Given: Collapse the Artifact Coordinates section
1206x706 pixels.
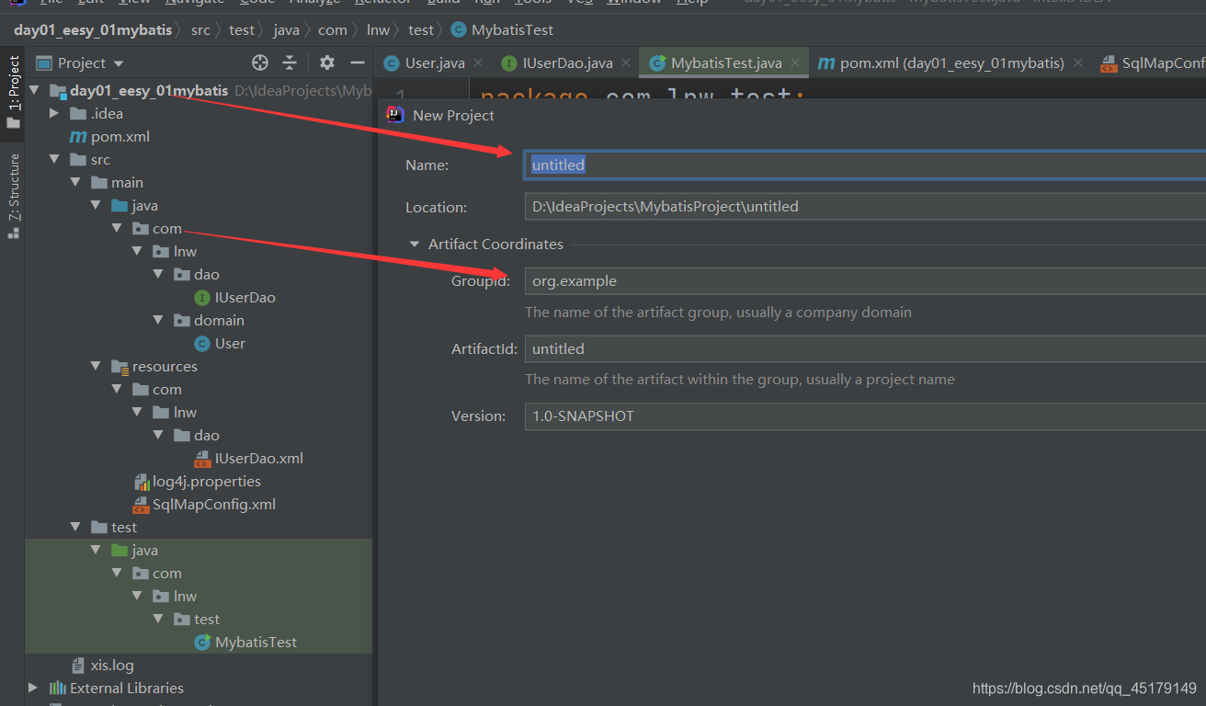Looking at the screenshot, I should pos(414,245).
